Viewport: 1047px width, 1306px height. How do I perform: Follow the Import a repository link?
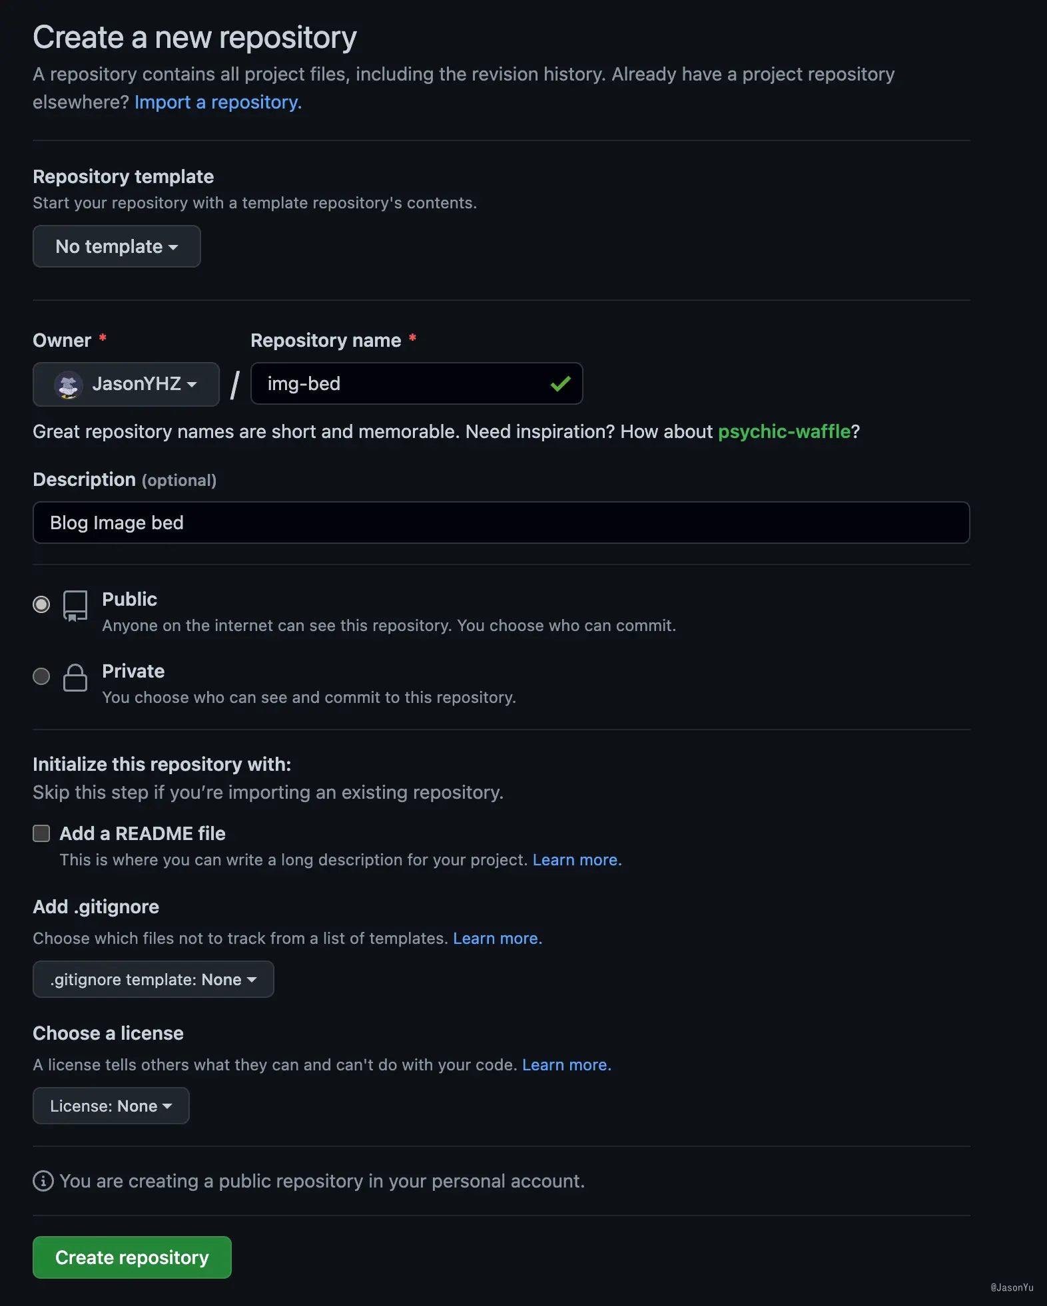pos(218,102)
